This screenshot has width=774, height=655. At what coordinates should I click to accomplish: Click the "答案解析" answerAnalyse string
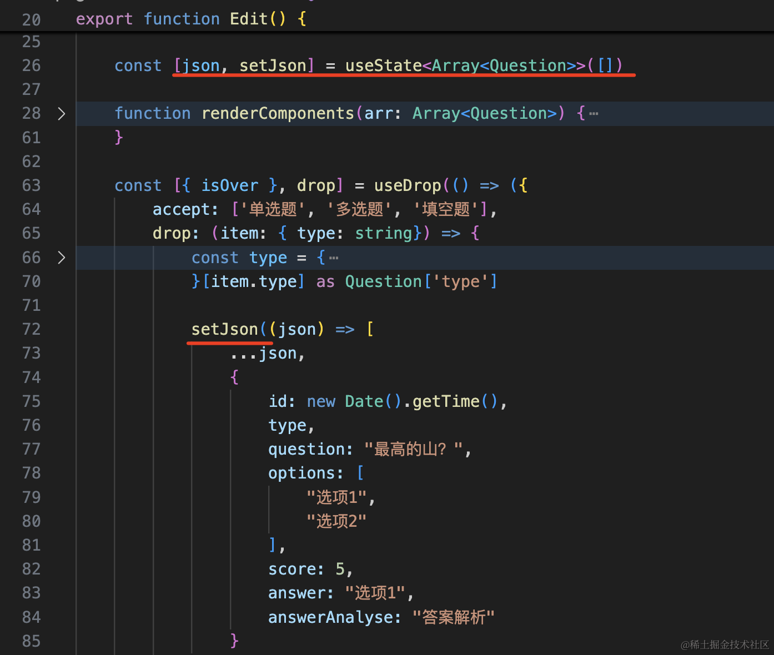[x=453, y=617]
